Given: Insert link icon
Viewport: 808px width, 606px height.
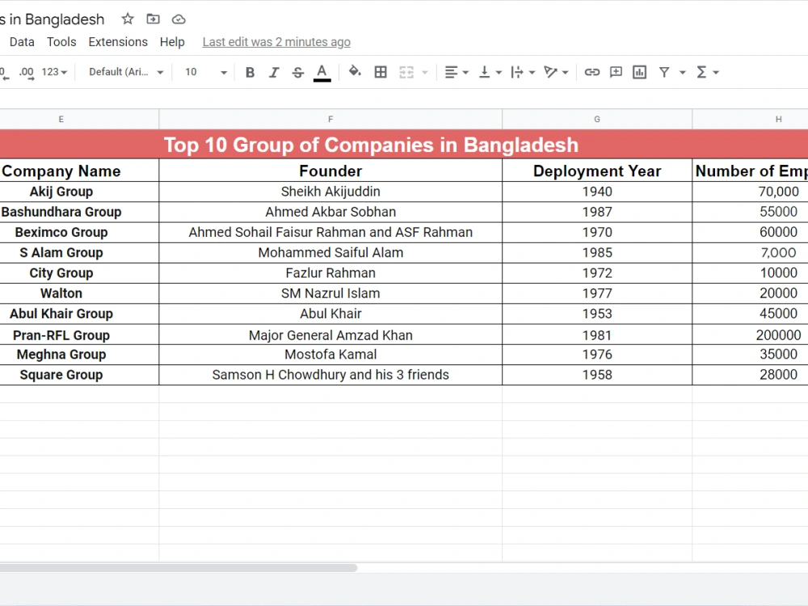Looking at the screenshot, I should (x=591, y=72).
